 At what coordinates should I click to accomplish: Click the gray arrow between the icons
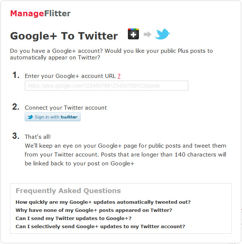(147, 34)
